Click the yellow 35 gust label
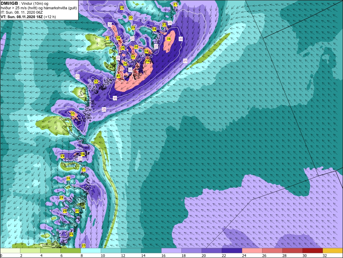Image resolution: width=343 pixels, height=258 pixels. tap(73, 113)
